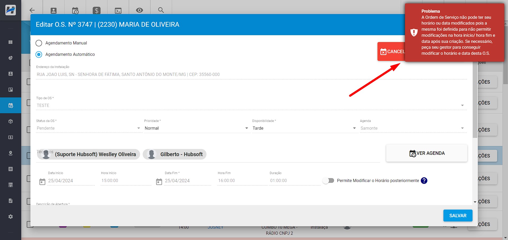Open the dashboard grid icon in sidebar
This screenshot has width=508, height=240.
(11, 42)
